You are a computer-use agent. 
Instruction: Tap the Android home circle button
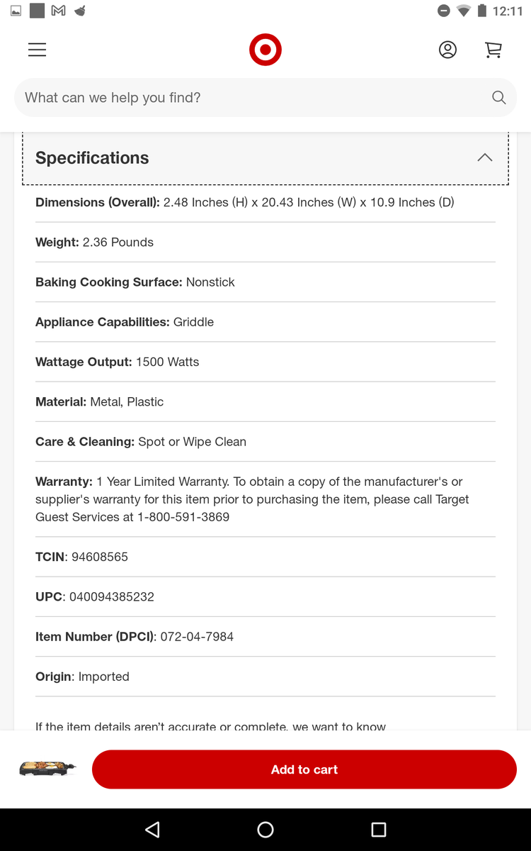point(265,829)
